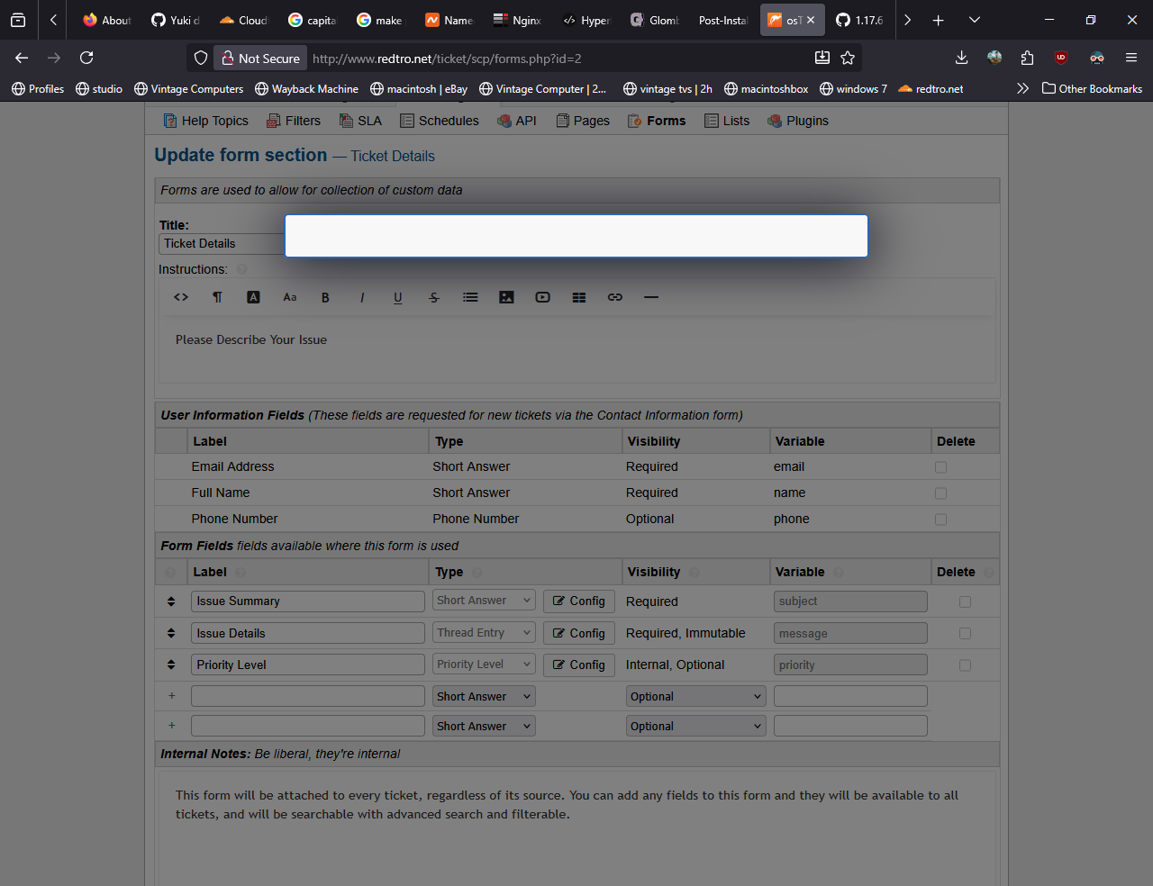Open Config for the Issue Details field

tap(579, 634)
